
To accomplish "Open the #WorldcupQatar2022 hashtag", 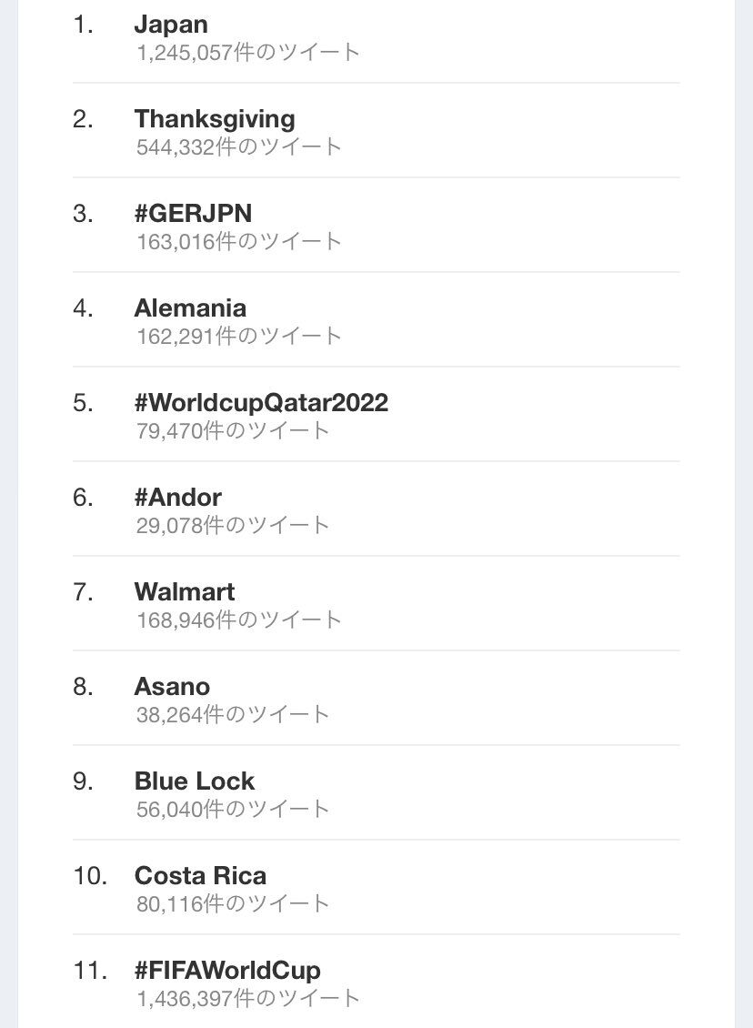I will click(x=261, y=403).
